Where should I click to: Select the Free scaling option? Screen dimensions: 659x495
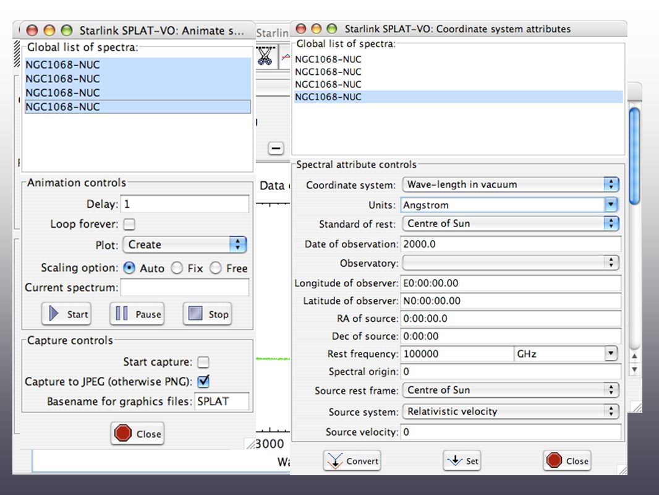216,268
